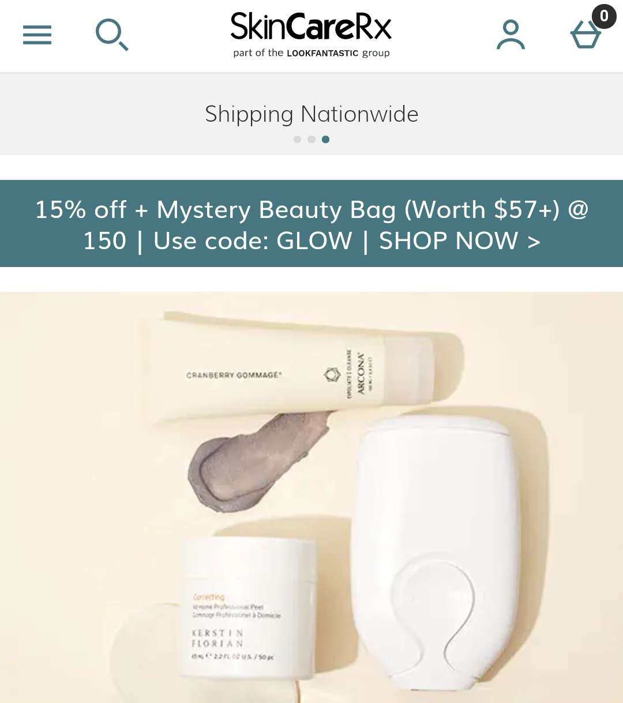This screenshot has width=623, height=703.
Task: Select the second carousel dot
Action: (311, 139)
